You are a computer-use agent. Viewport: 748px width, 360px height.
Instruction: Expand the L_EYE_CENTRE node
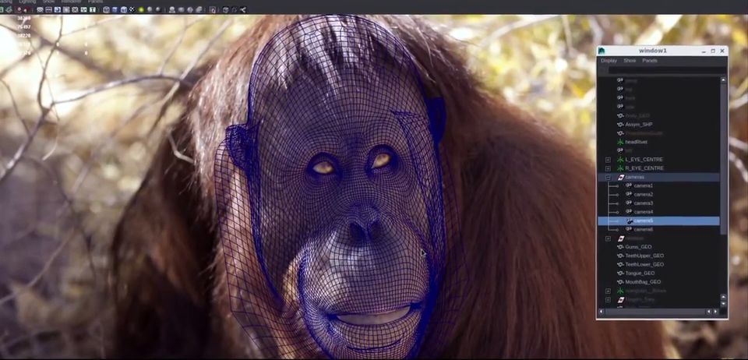pyautogui.click(x=608, y=160)
